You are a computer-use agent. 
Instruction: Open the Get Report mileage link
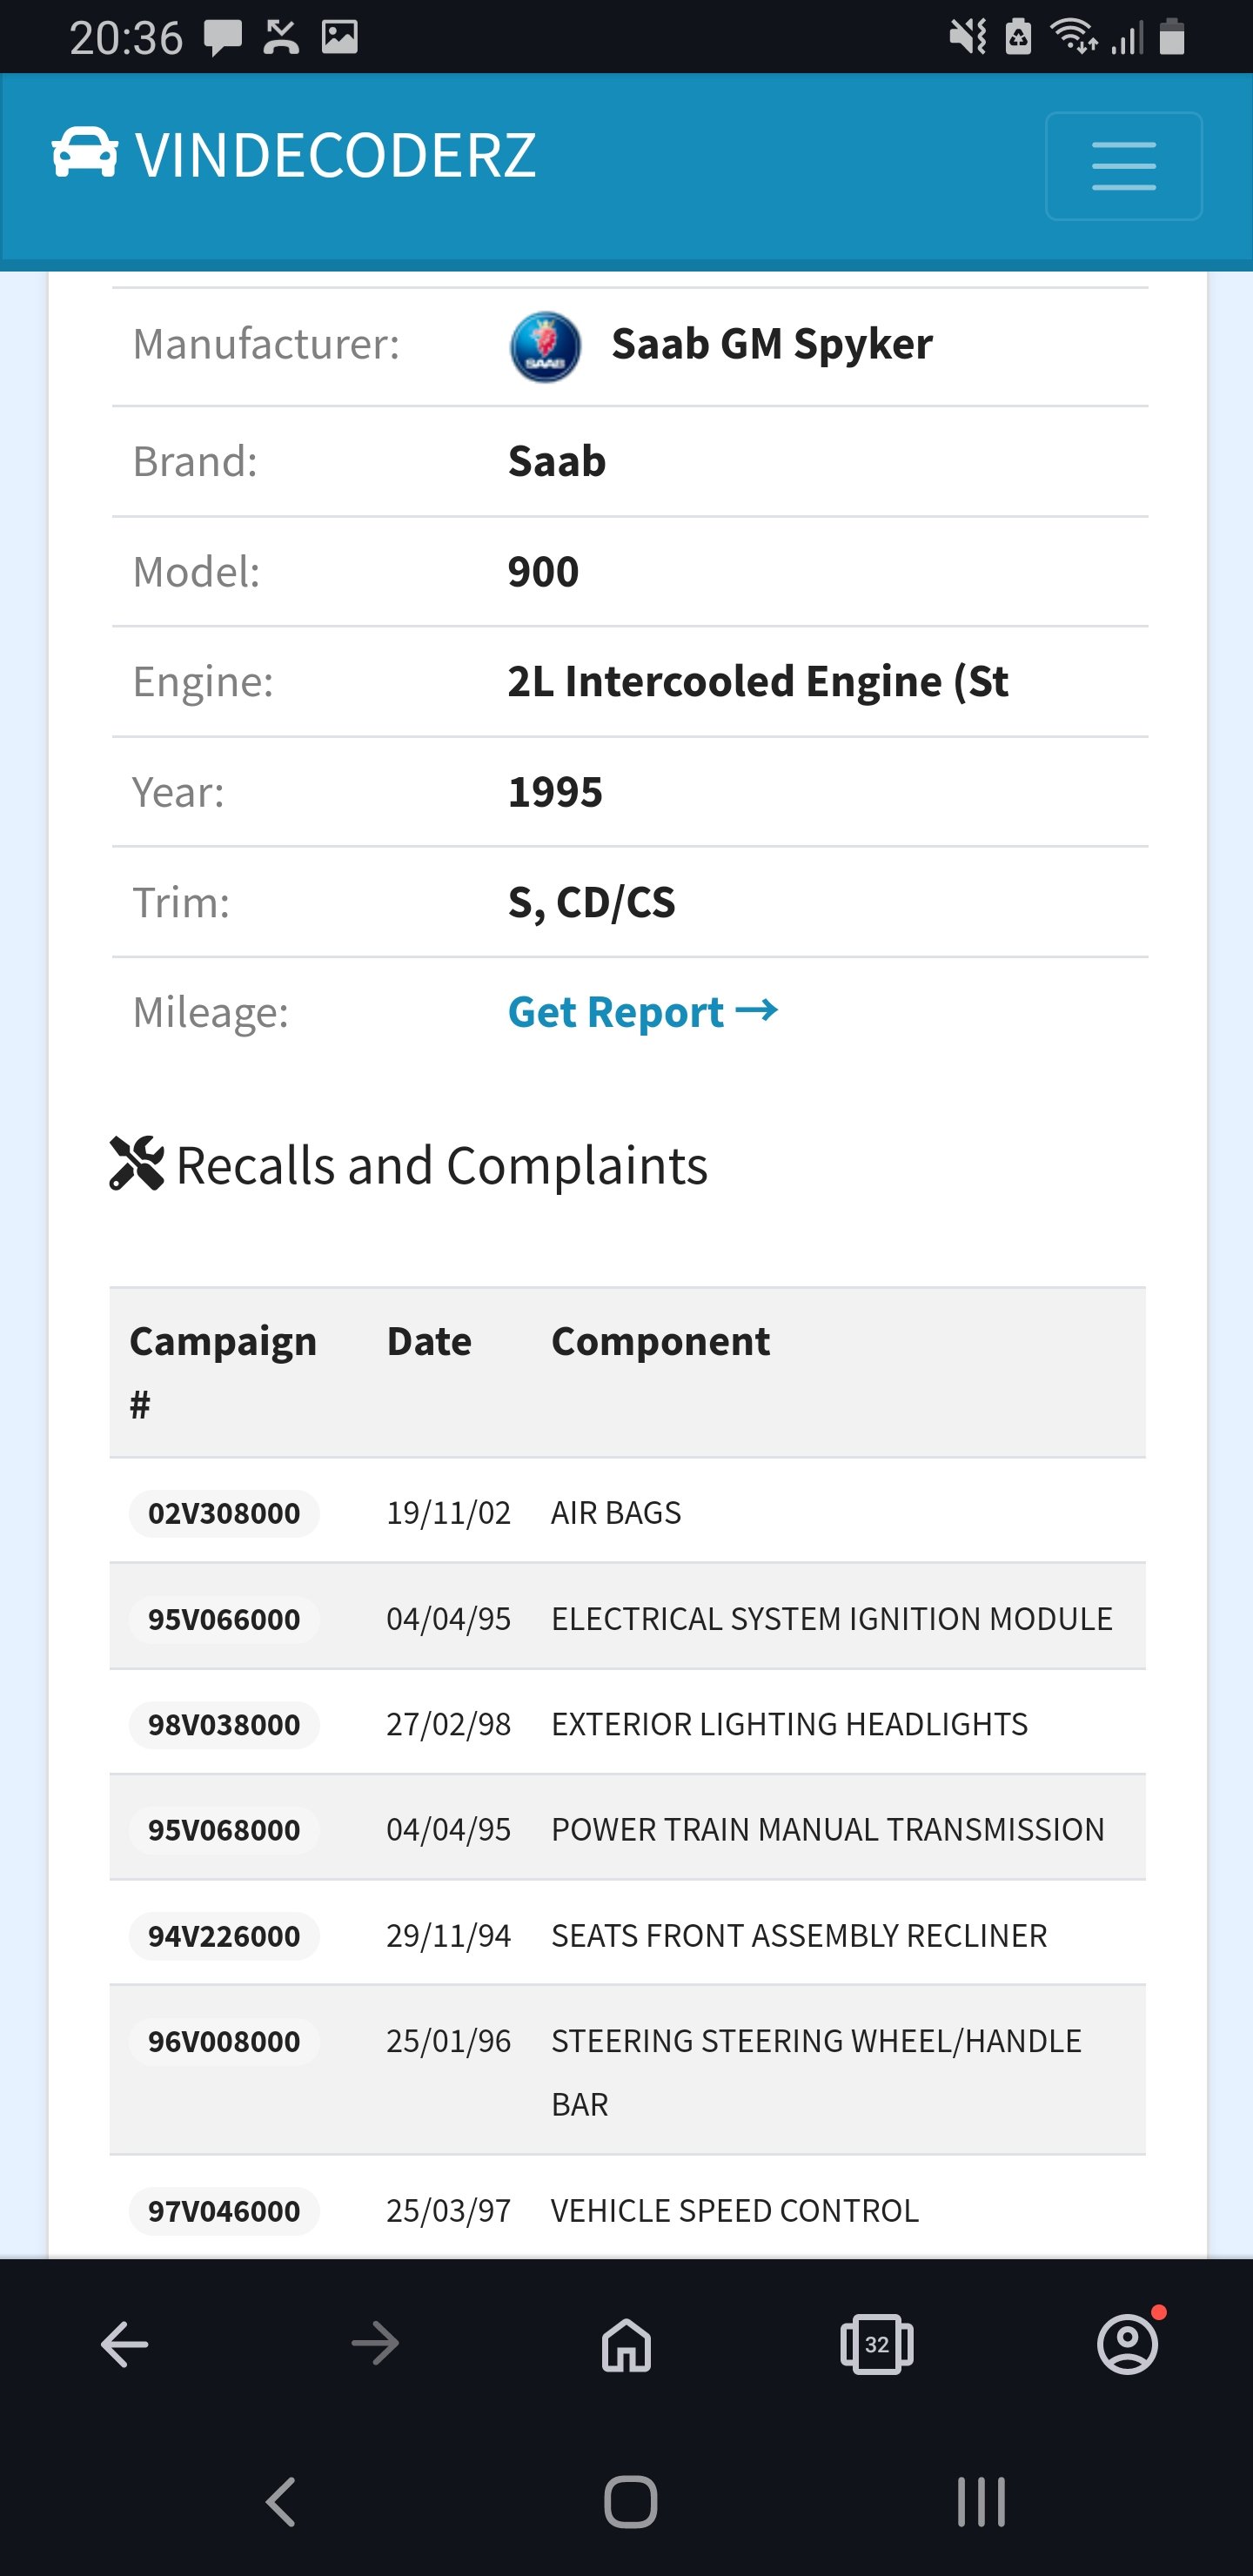pos(643,1012)
